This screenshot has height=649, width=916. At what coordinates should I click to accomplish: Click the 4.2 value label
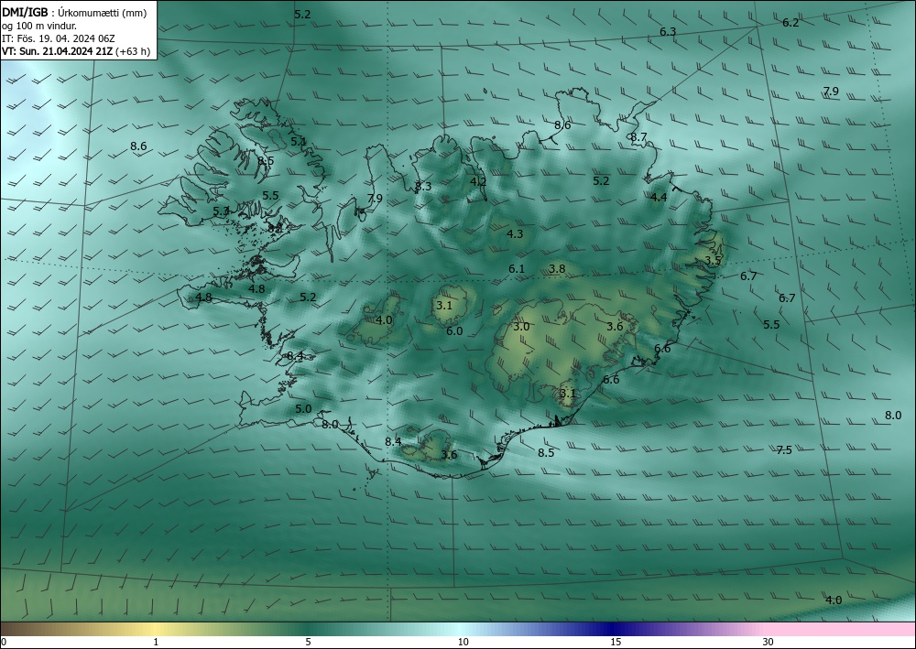coord(478,181)
